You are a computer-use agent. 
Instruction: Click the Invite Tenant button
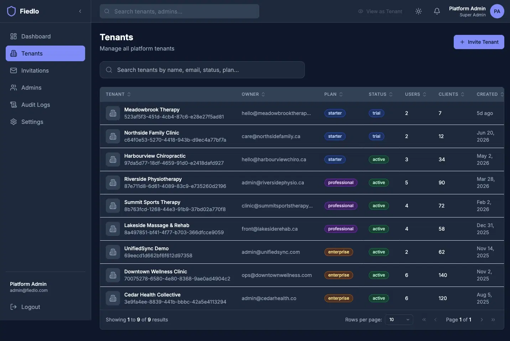coord(479,42)
